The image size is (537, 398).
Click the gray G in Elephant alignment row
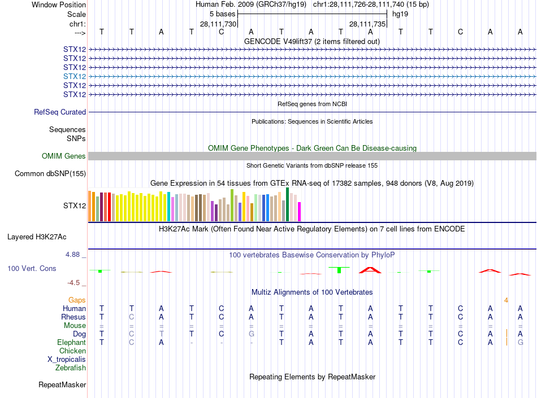[x=520, y=342]
